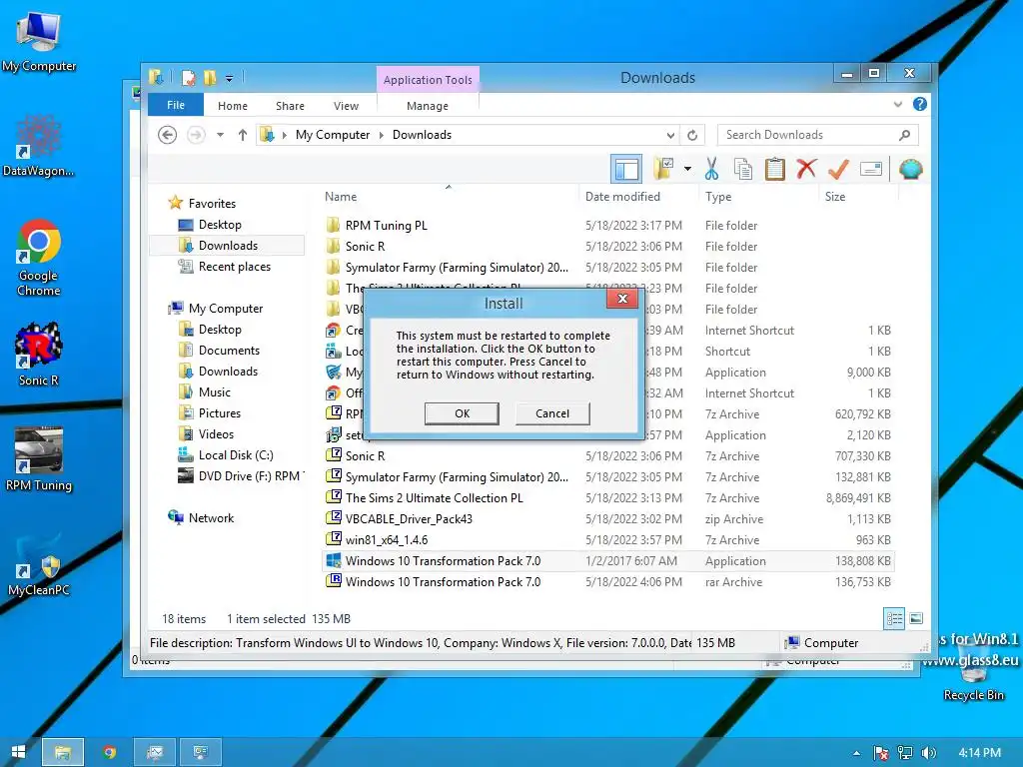
Task: Expand the breadcrumb arrow after My Computer
Action: click(x=382, y=135)
